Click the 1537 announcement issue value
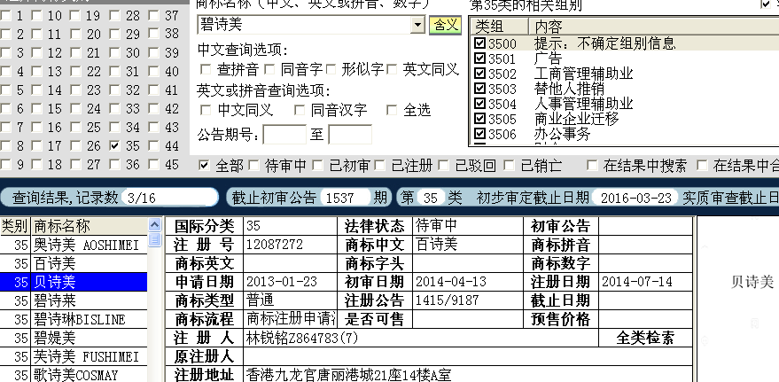The image size is (779, 382). pyautogui.click(x=339, y=199)
